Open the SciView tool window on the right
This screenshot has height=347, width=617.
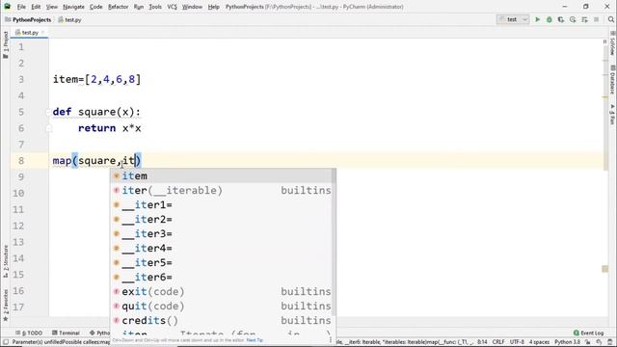coord(612,44)
